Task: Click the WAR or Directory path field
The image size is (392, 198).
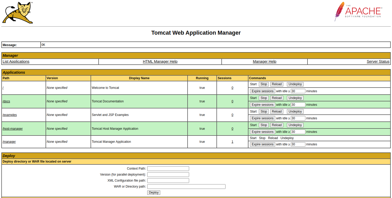Action: pos(186,187)
